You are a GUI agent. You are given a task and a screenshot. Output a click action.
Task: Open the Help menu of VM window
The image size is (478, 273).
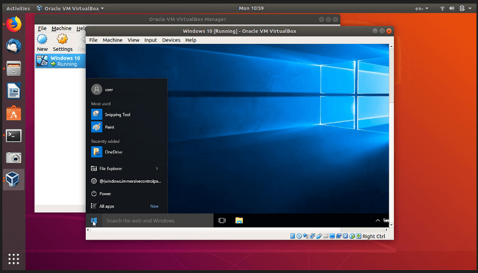[x=191, y=40]
